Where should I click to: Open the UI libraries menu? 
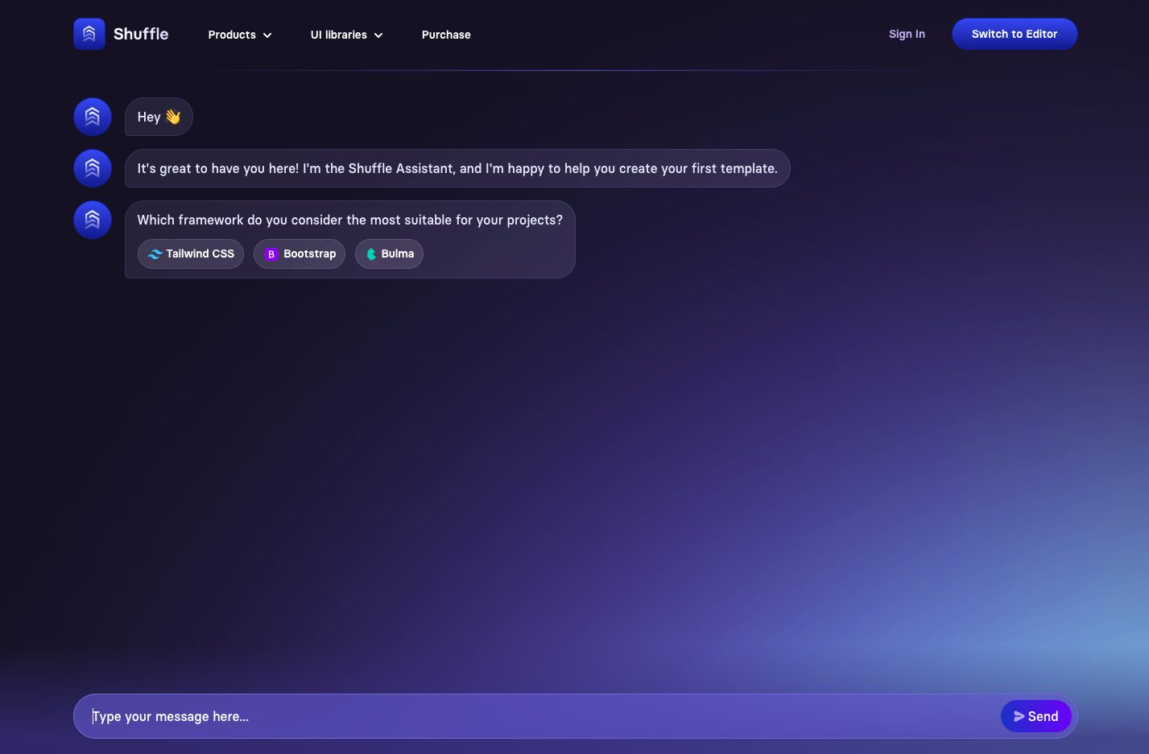tap(338, 35)
